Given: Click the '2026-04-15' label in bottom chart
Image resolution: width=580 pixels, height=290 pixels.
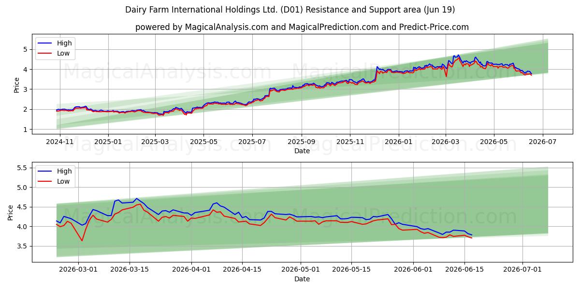Looking at the screenshot, I should tap(242, 270).
